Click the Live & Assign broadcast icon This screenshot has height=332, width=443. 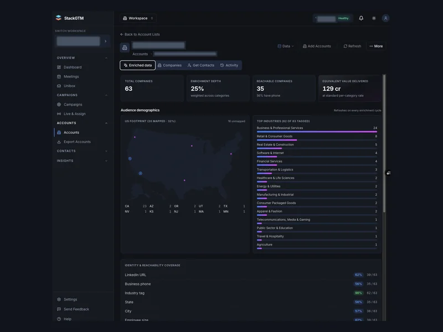(59, 114)
